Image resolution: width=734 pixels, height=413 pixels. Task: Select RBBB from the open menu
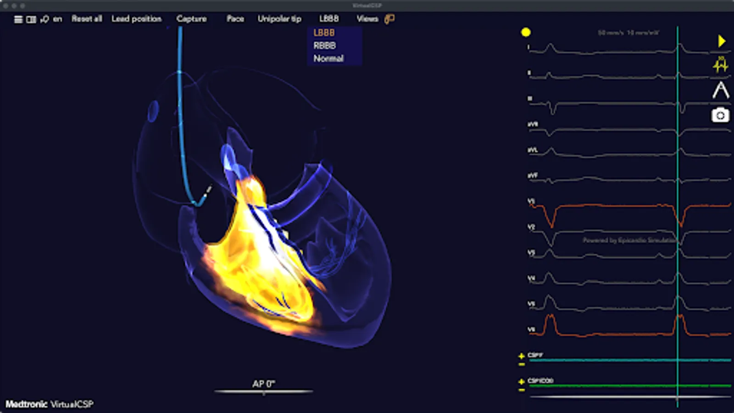[x=324, y=45]
